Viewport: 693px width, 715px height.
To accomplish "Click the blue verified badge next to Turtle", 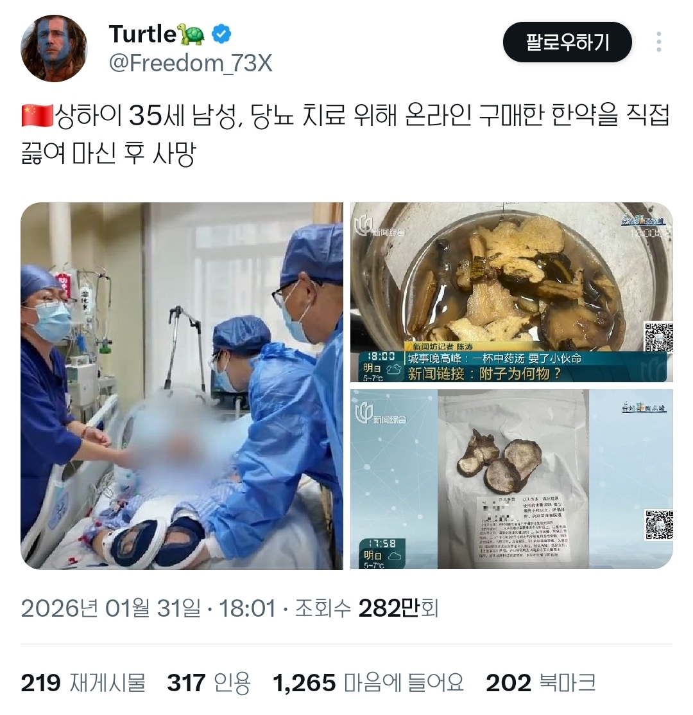I will point(222,34).
